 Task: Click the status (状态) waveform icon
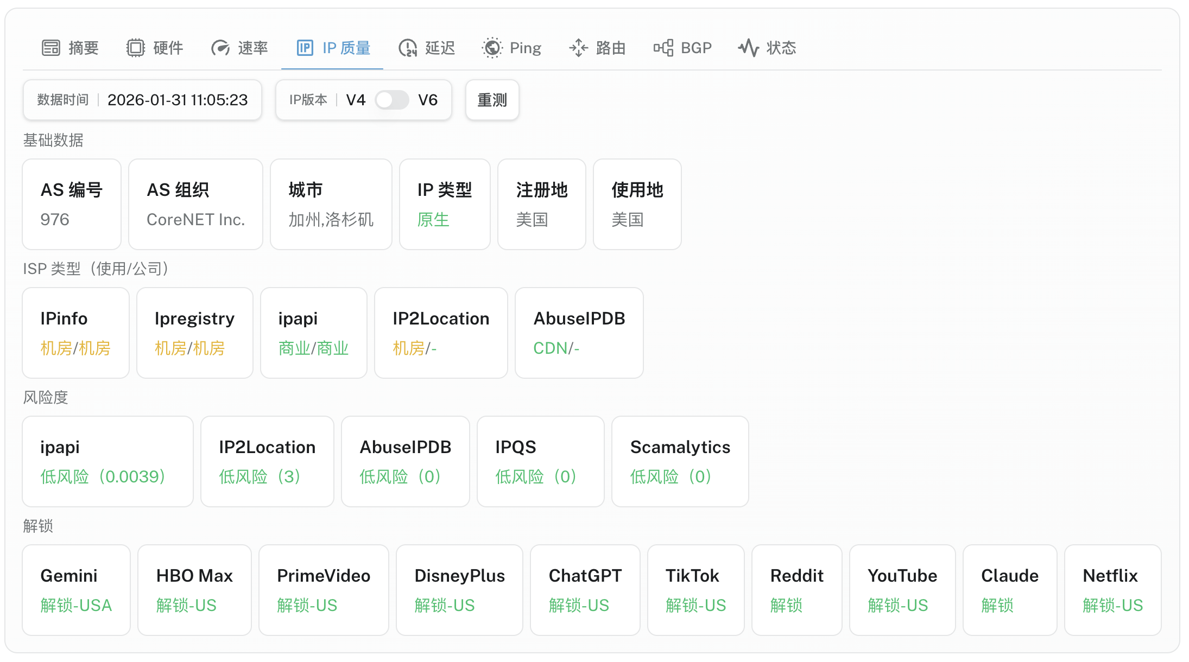pos(749,48)
